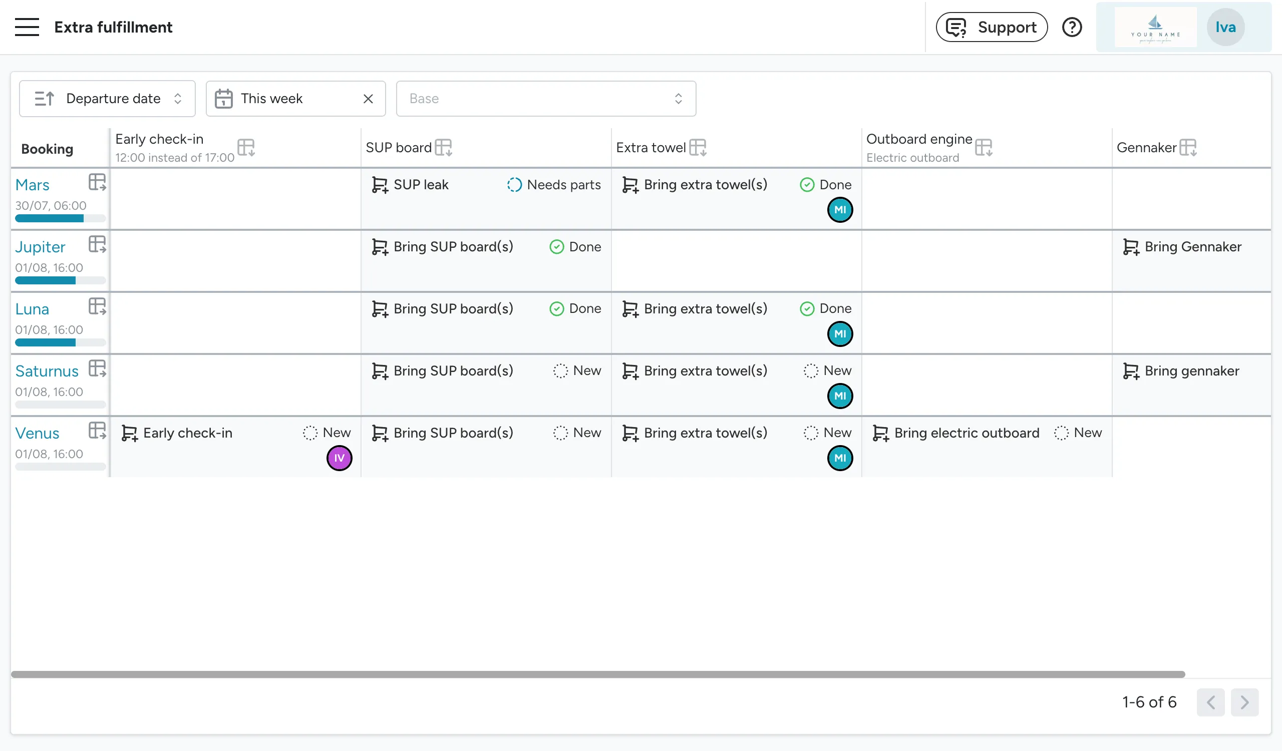1282x751 pixels.
Task: Toggle the Needs parts status on SUP leak
Action: click(x=553, y=185)
